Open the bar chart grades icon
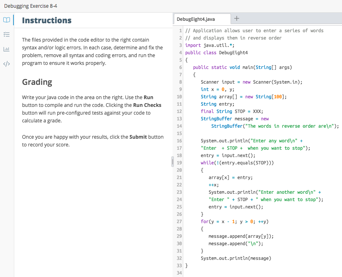This screenshot has height=277, width=342. [x=6, y=49]
